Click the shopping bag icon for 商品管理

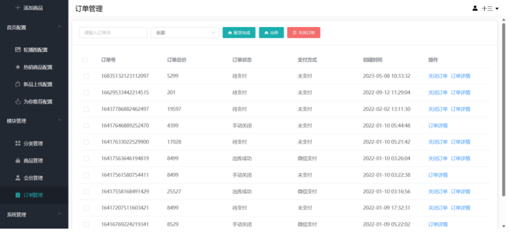click(x=18, y=161)
